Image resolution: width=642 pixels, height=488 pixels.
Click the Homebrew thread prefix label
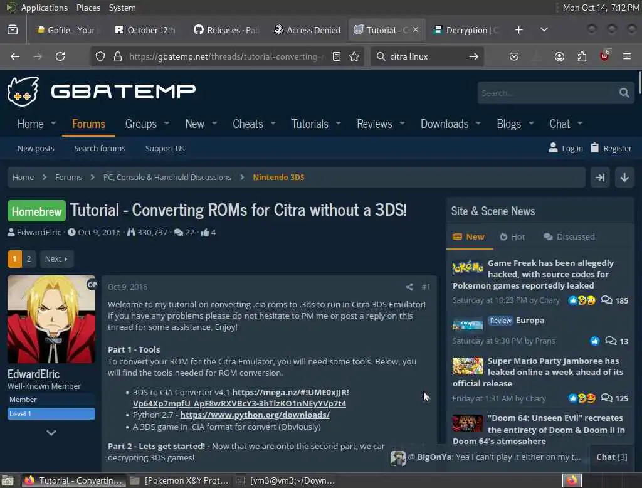(x=36, y=211)
